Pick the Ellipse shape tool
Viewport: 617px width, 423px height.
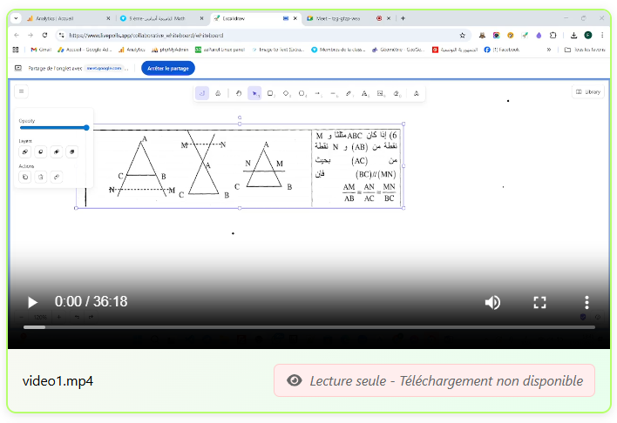[302, 93]
